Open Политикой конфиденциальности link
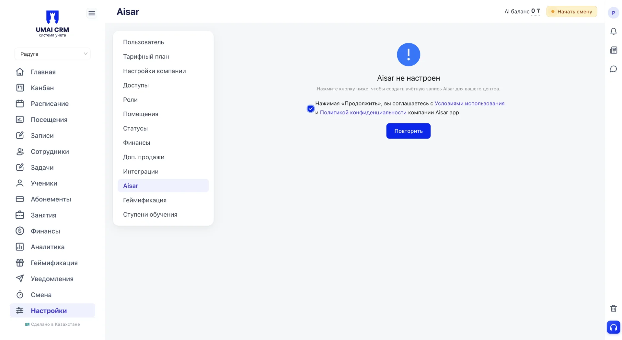 click(363, 113)
